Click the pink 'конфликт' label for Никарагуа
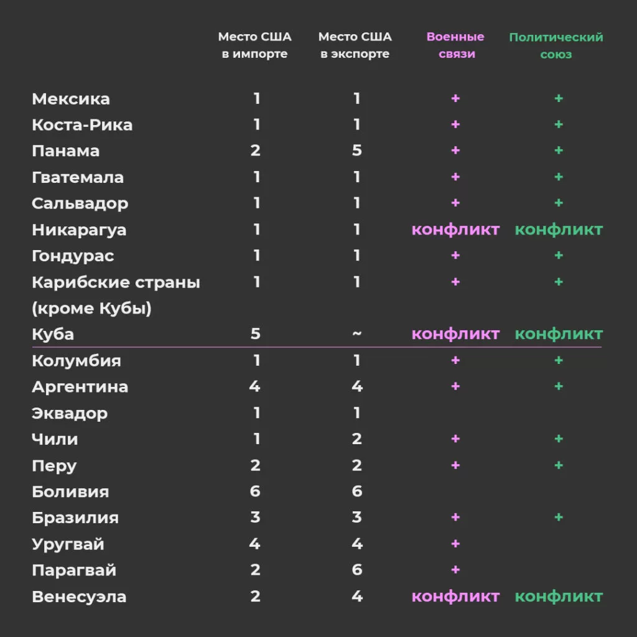 click(x=455, y=230)
